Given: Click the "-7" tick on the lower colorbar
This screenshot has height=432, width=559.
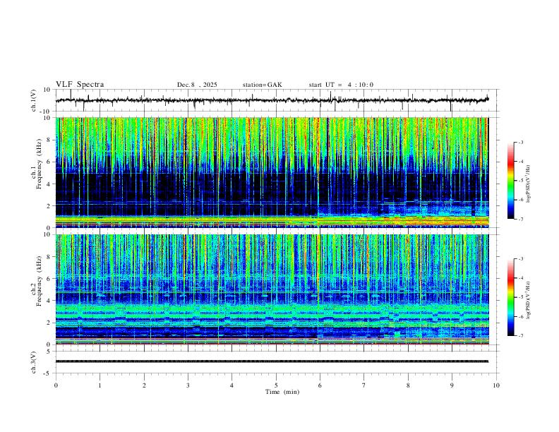Looking at the screenshot, I should (520, 335).
